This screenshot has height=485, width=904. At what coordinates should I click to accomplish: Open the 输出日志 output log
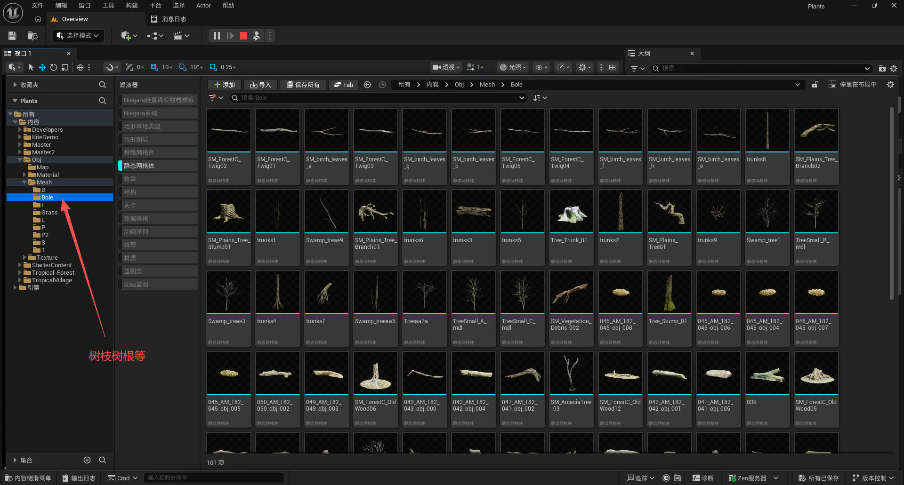(79, 478)
